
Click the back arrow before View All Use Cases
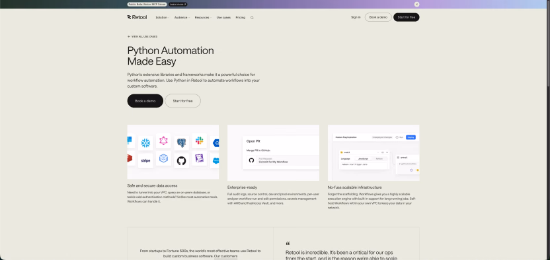[x=129, y=36]
